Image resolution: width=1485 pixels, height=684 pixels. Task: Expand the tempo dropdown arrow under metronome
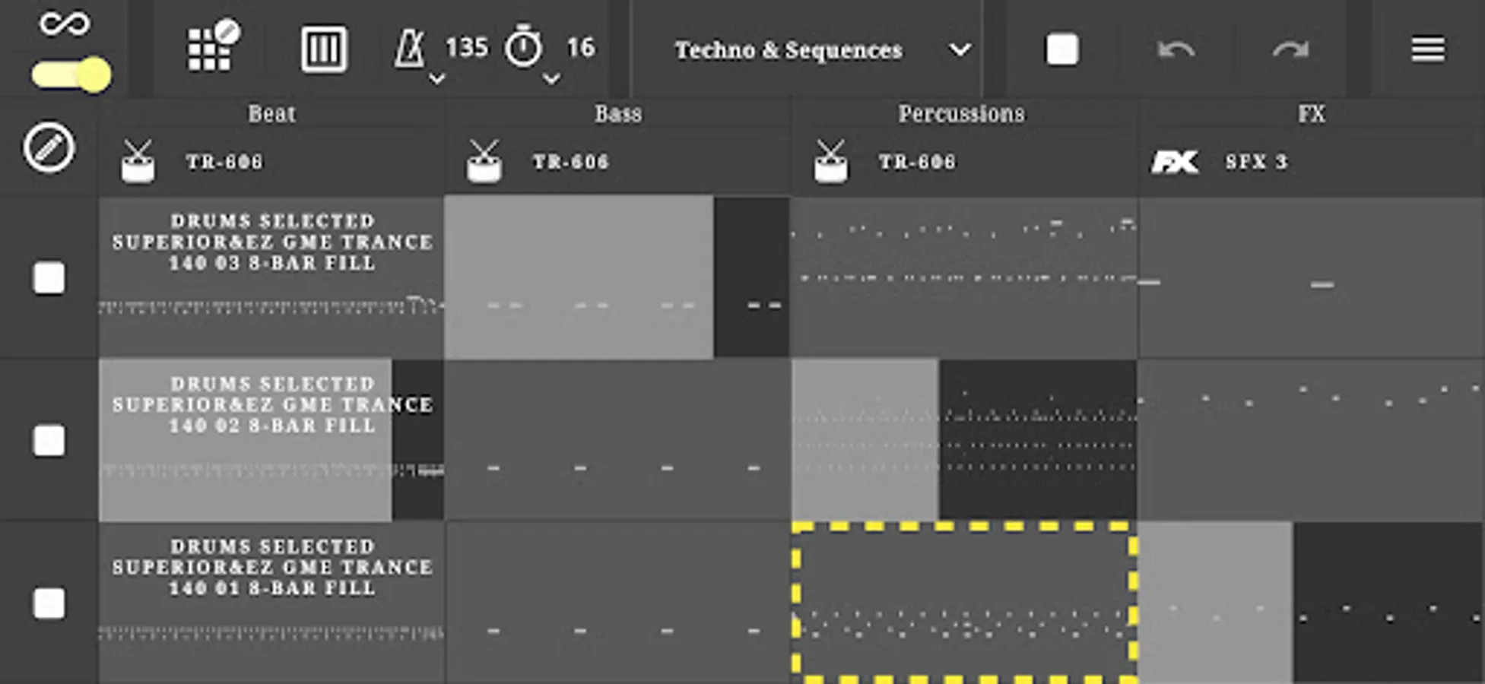[x=436, y=78]
